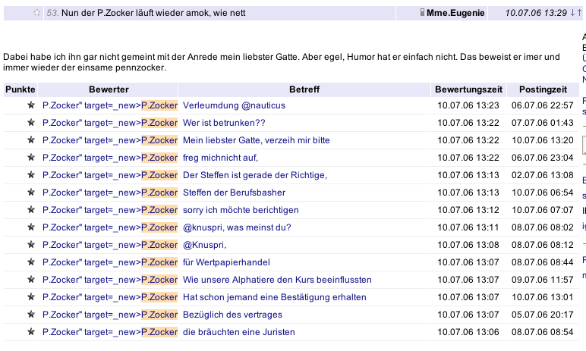Toggle the bookmark star beside post 53
This screenshot has width=586, height=351.
pyautogui.click(x=37, y=13)
